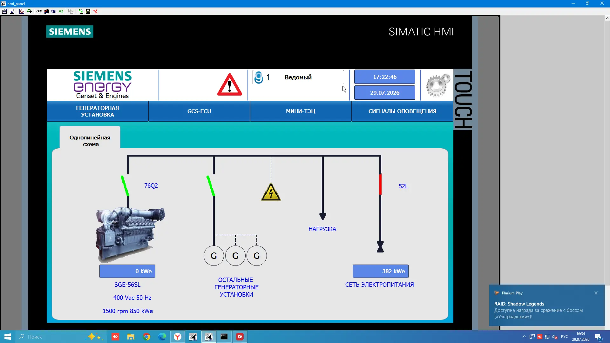Open the command prompt taskbar window
The height and width of the screenshot is (343, 610).
point(224,337)
